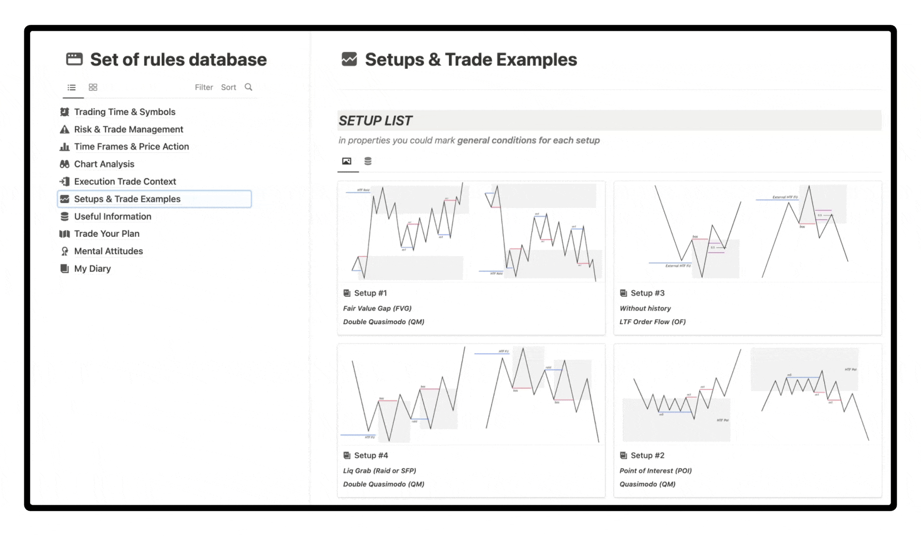This screenshot has width=921, height=536.
Task: Open the My Diary page
Action: click(x=92, y=268)
